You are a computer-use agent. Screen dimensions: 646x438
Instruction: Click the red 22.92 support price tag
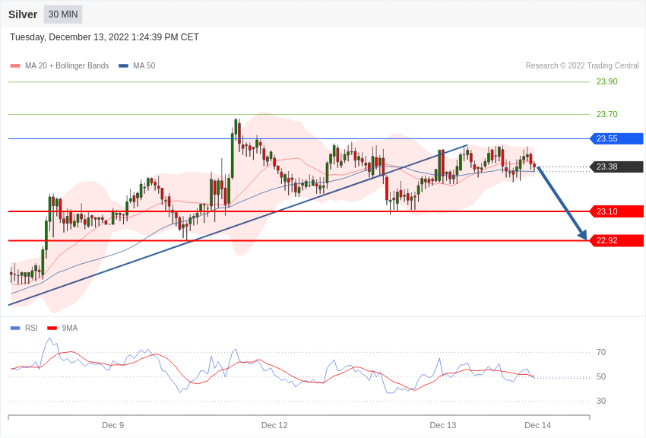click(617, 240)
